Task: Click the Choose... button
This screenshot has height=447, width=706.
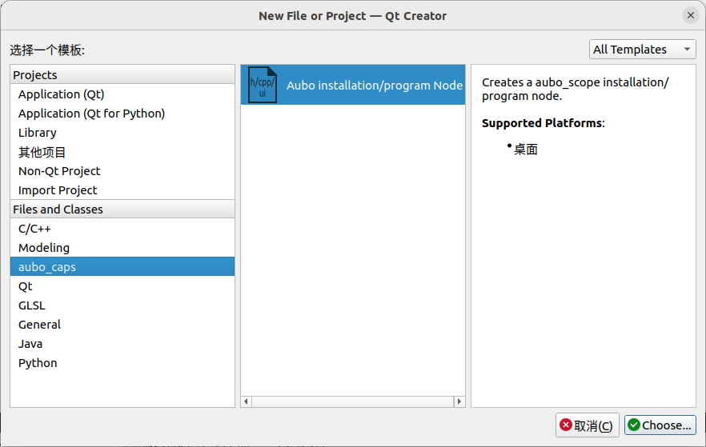Action: (660, 425)
